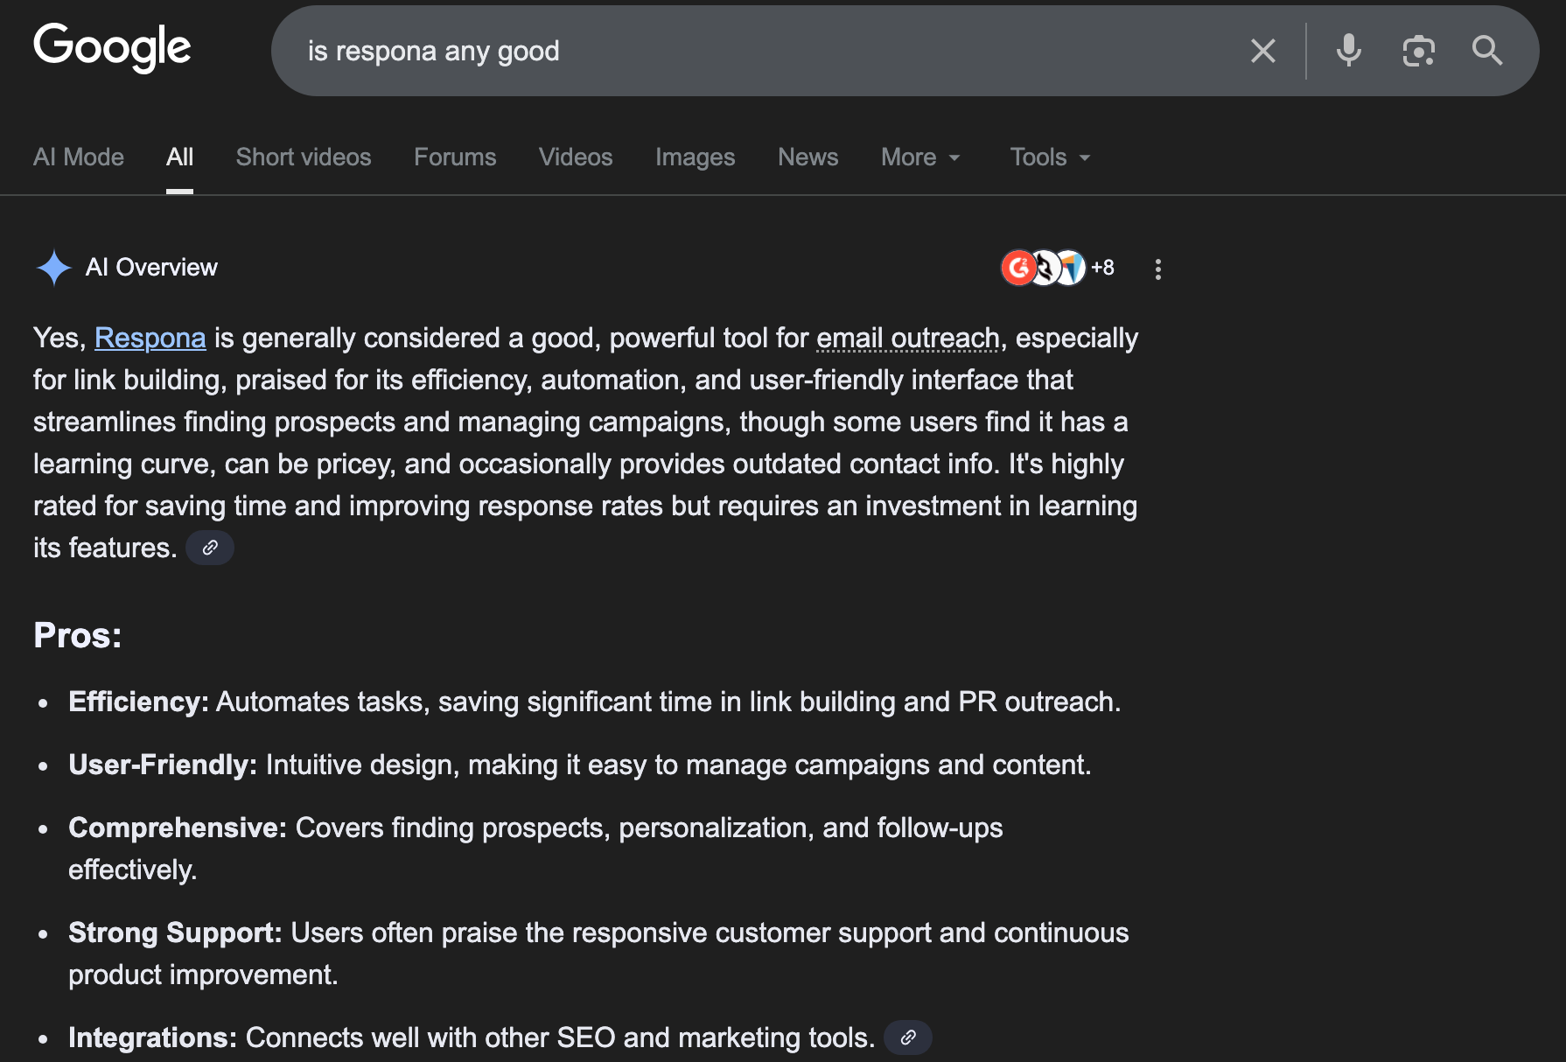Image resolution: width=1566 pixels, height=1062 pixels.
Task: Open the AI Overview source icons cluster
Action: click(x=1057, y=268)
